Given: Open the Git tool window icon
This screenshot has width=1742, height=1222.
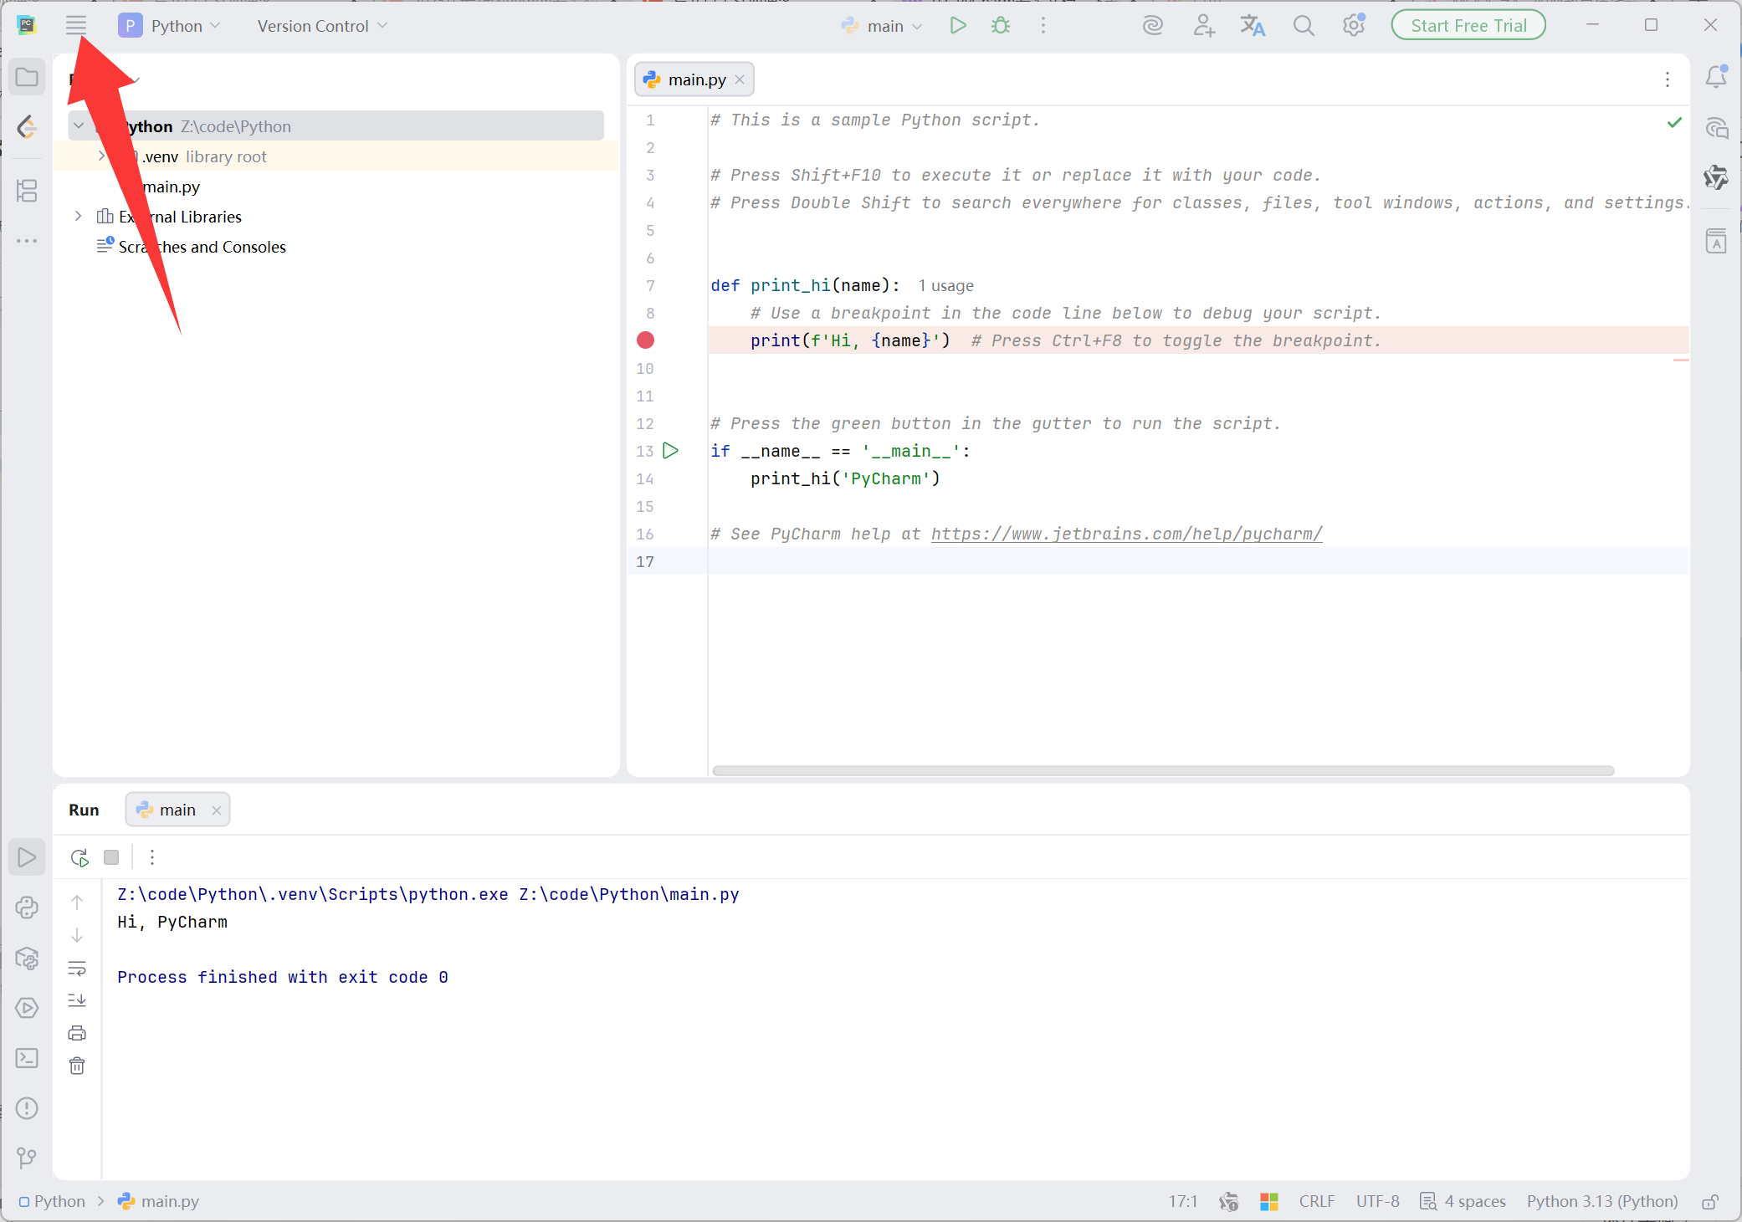Looking at the screenshot, I should tap(27, 1158).
